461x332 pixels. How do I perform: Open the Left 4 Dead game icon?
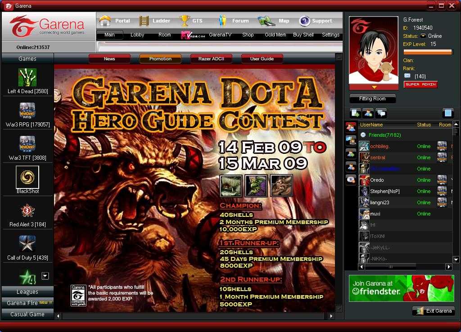click(x=27, y=77)
